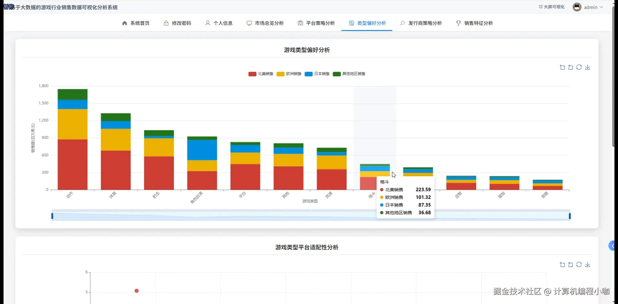Click red scatter point in lower chart
This screenshot has height=304, width=618.
(137, 291)
